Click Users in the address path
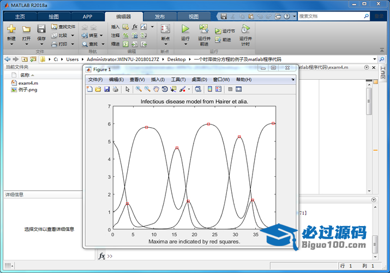Viewport: 390px width, 273px height. [72, 59]
